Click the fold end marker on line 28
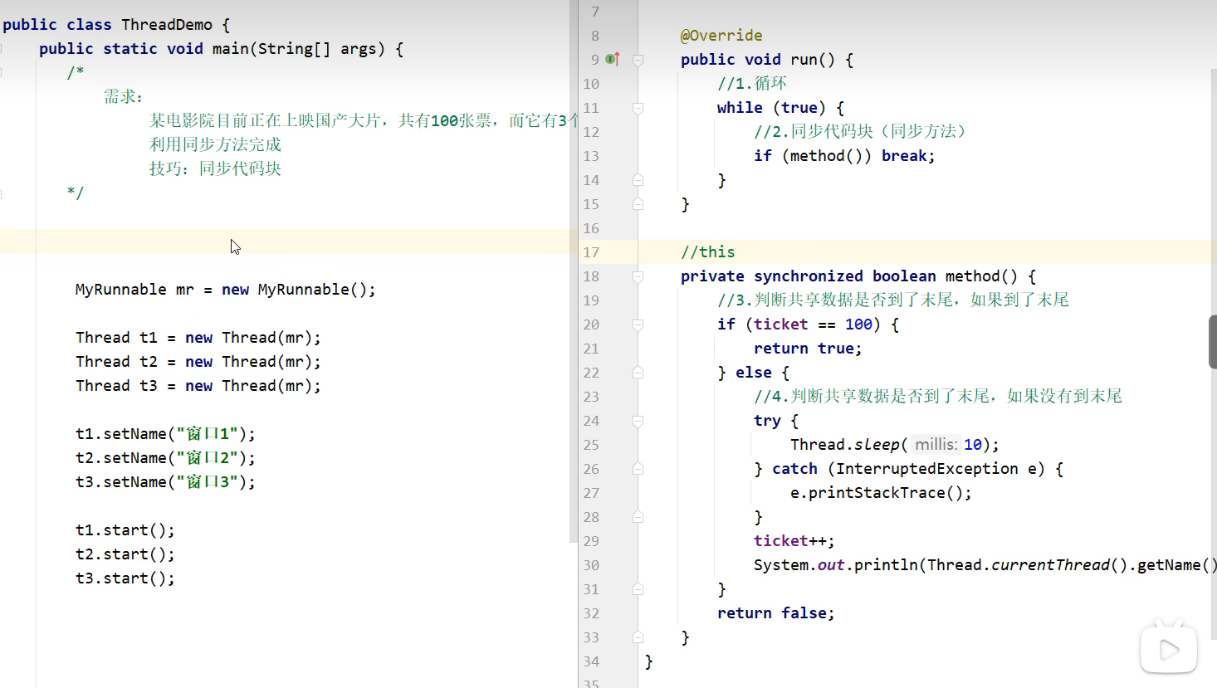 [x=638, y=517]
